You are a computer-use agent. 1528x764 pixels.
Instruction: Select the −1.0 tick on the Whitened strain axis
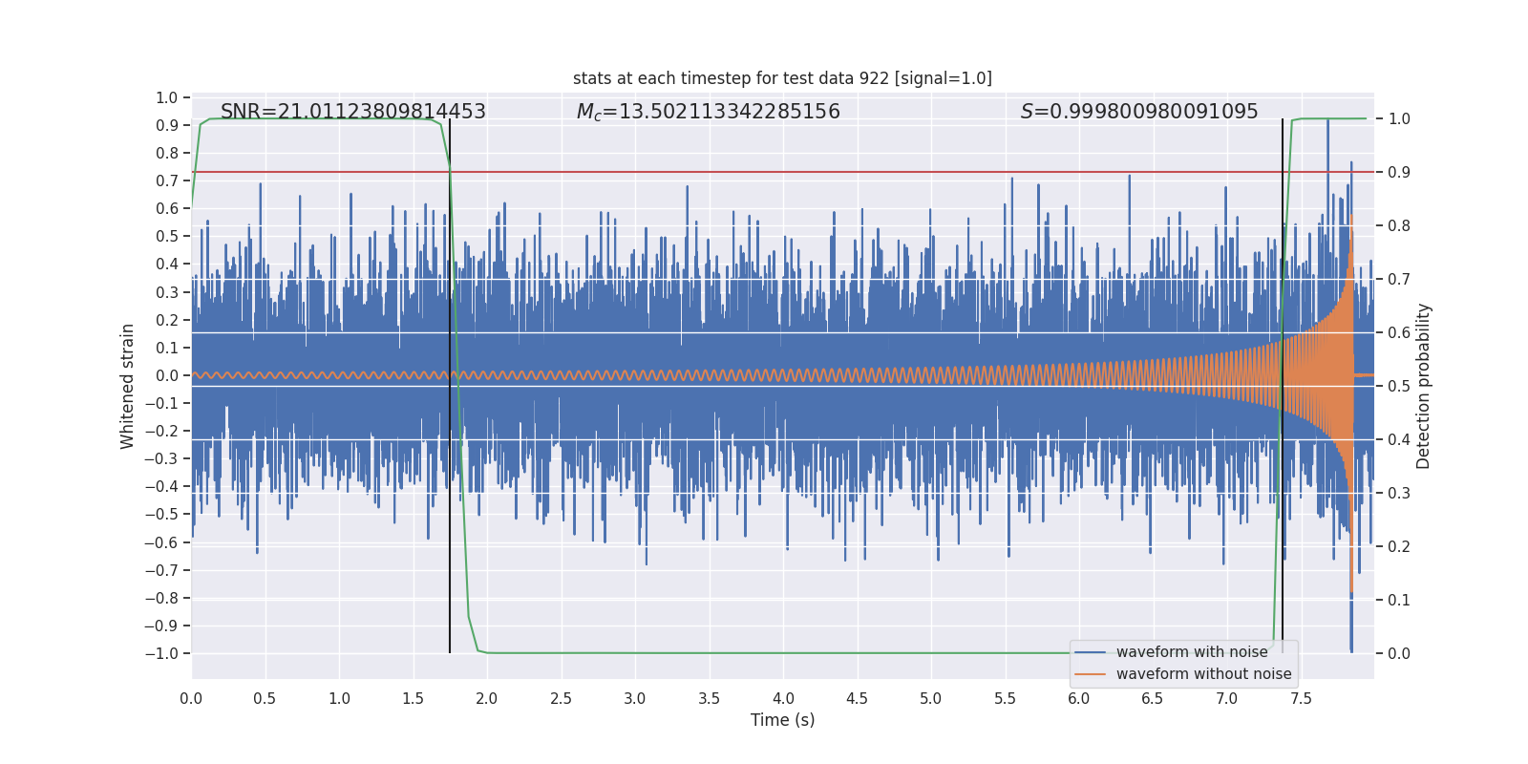click(x=161, y=653)
